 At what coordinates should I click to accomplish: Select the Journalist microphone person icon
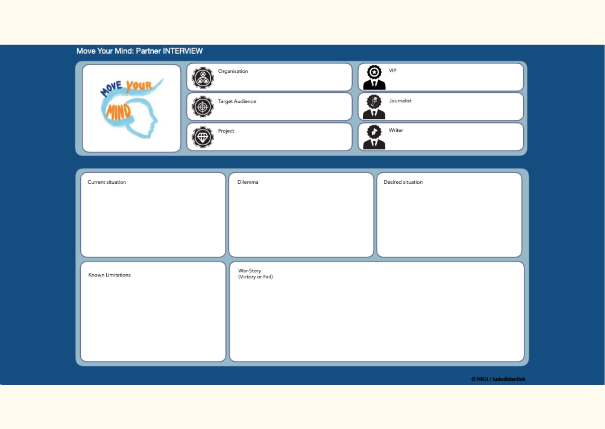click(374, 107)
